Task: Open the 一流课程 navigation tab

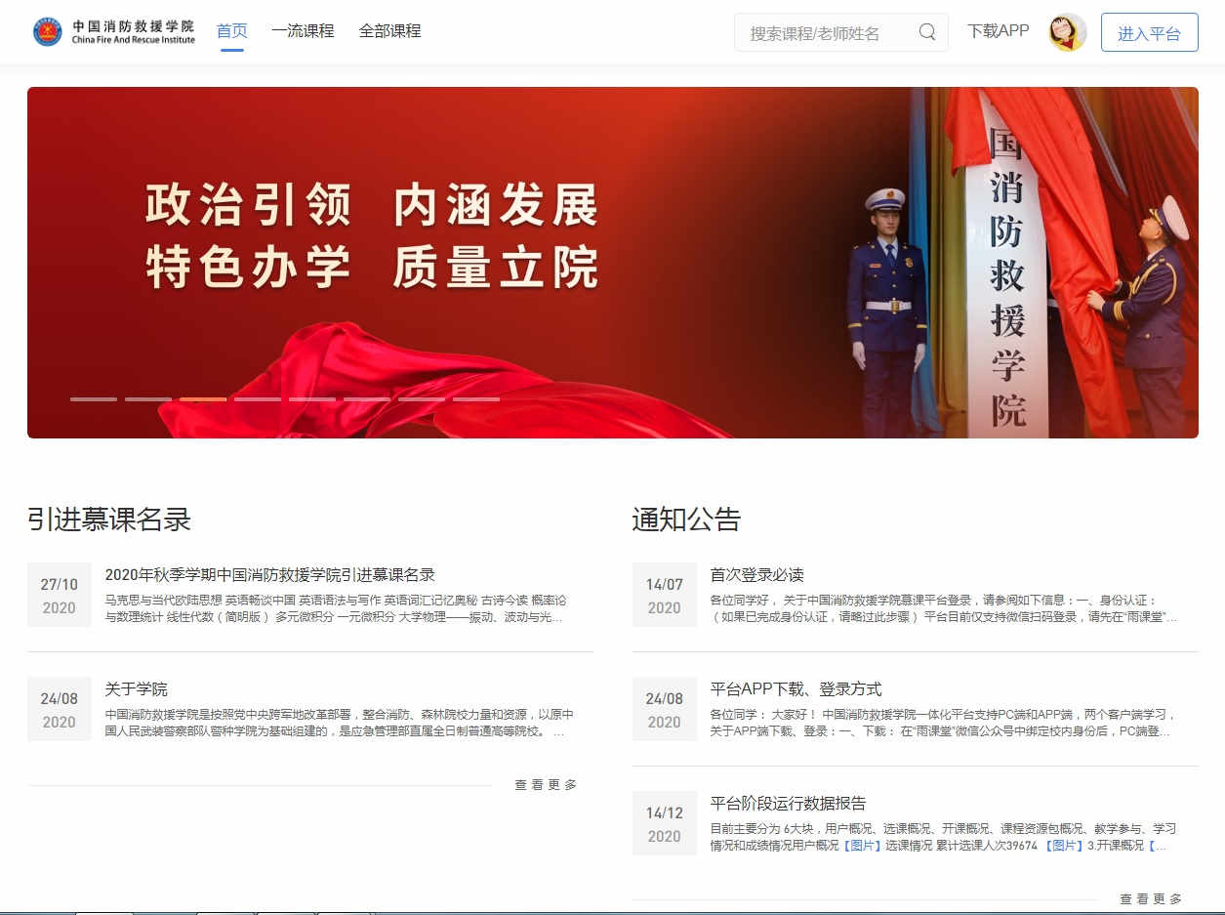Action: point(303,31)
